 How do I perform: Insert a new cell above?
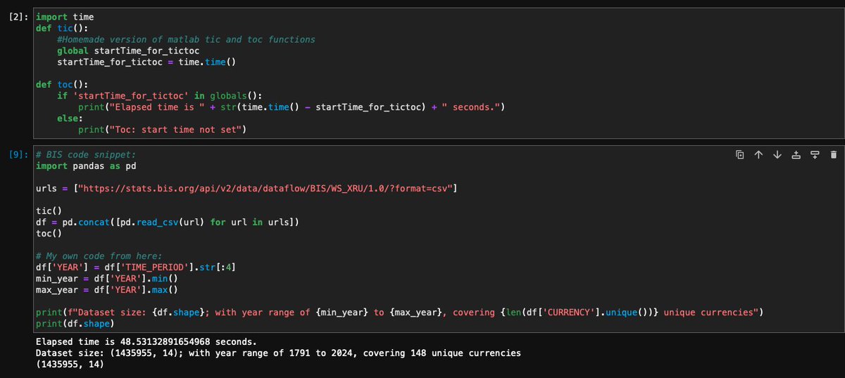coord(796,154)
